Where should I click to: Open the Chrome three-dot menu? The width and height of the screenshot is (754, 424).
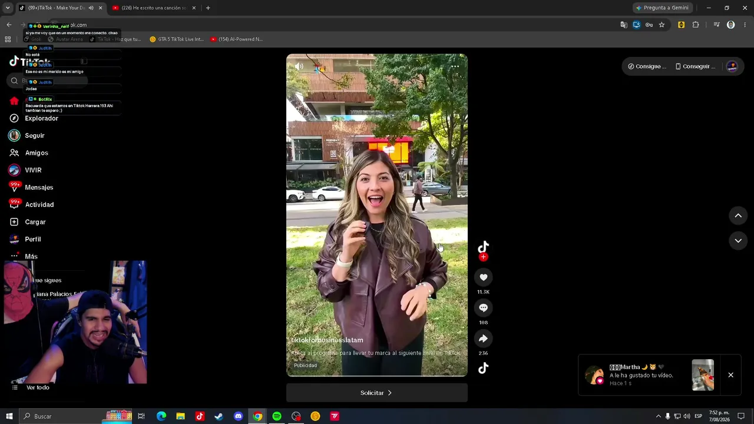pos(745,25)
